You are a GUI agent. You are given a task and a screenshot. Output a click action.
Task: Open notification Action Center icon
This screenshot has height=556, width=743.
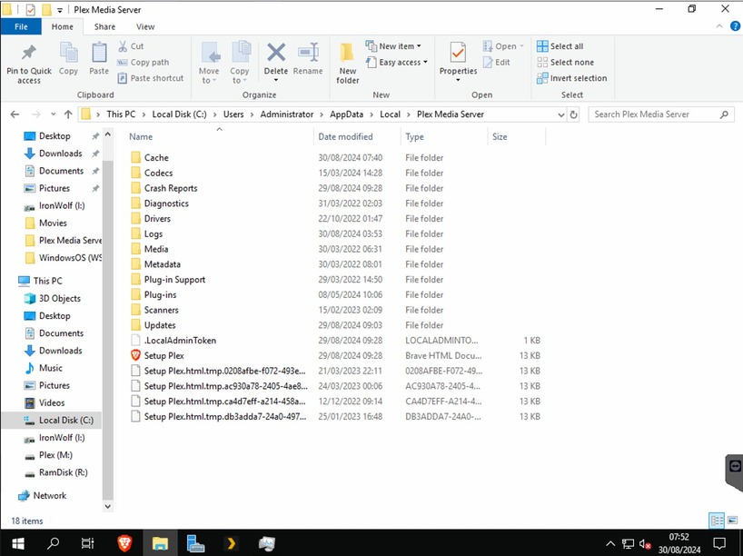(x=719, y=543)
